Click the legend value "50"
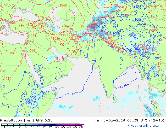Viewport: 166px width, 128px height. coord(81,127)
